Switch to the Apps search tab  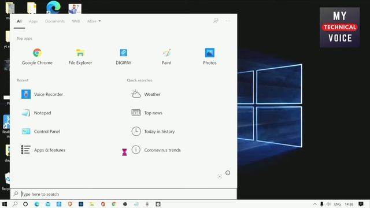coord(34,21)
